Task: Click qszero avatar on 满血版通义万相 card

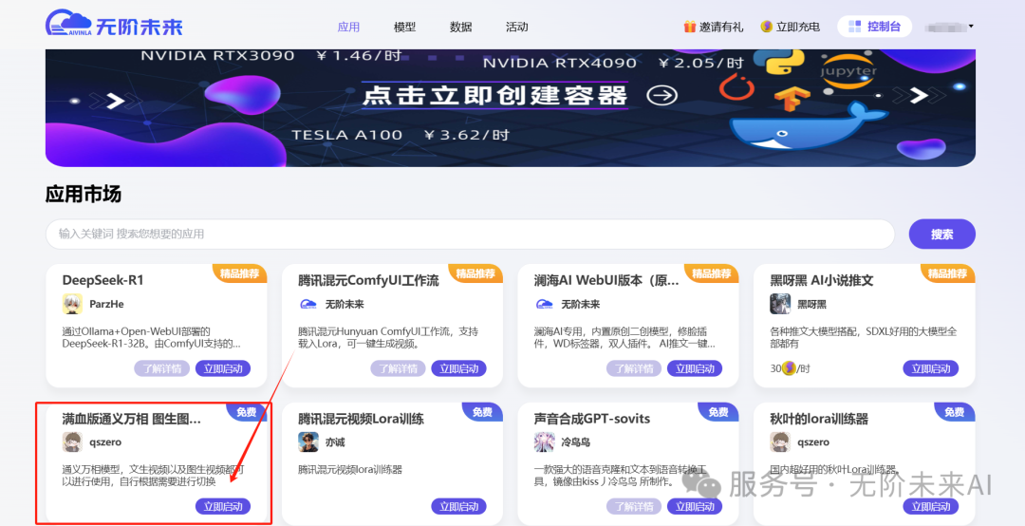Action: (72, 442)
